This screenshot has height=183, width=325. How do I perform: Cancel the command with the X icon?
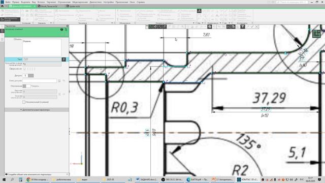click(x=256, y=26)
